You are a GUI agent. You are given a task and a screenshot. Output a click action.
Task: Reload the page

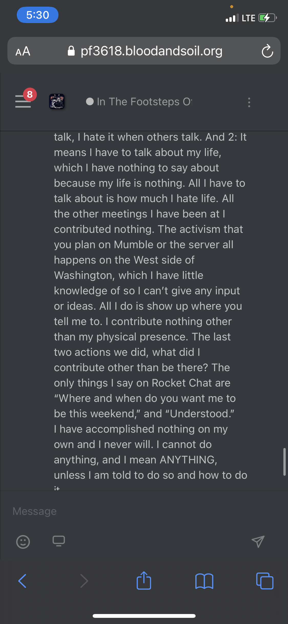(267, 51)
